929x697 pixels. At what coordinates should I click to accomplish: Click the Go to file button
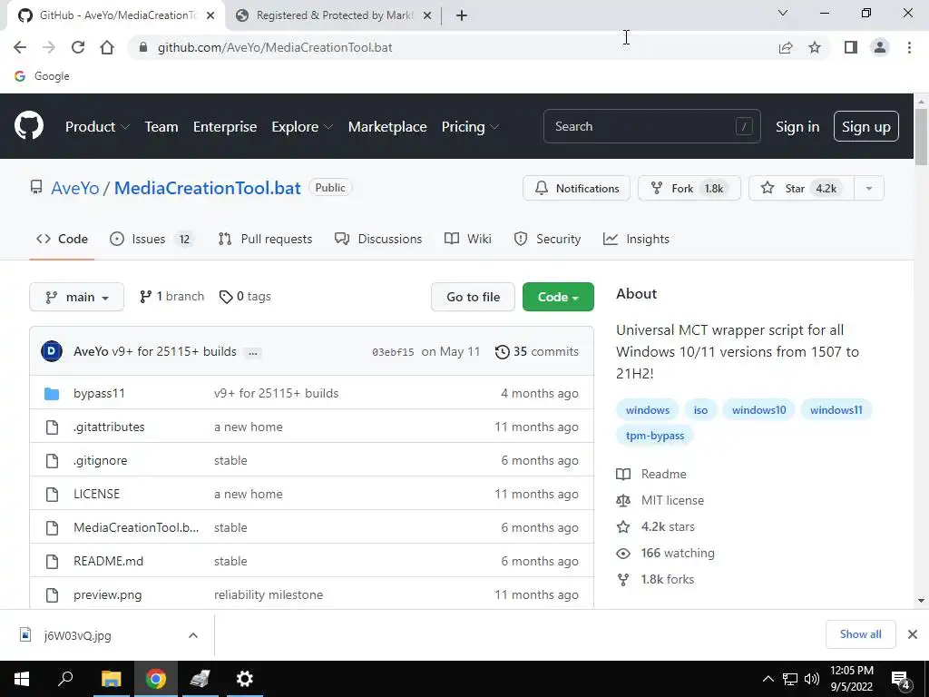click(x=473, y=297)
